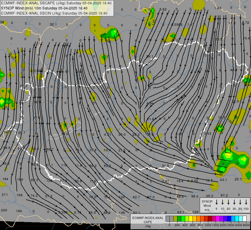Click the '800' colorbar tick label
Image resolution: width=251 pixels, height=230 pixels.
tap(200, 225)
